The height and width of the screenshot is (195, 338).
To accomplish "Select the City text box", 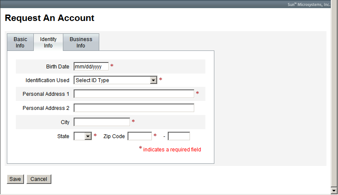I will pyautogui.click(x=102, y=122).
